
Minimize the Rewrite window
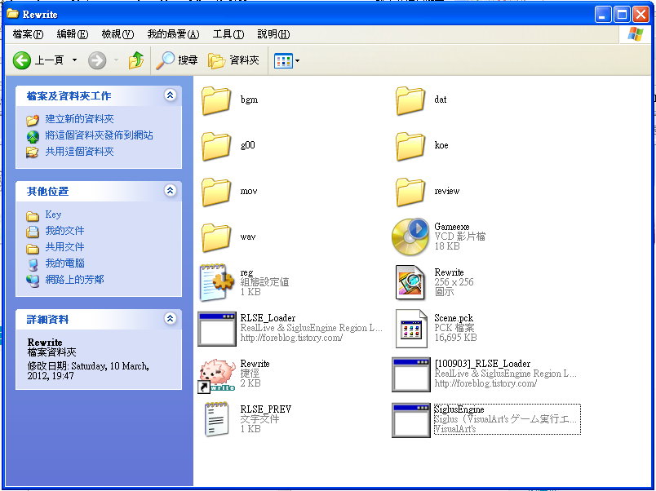[x=603, y=15]
